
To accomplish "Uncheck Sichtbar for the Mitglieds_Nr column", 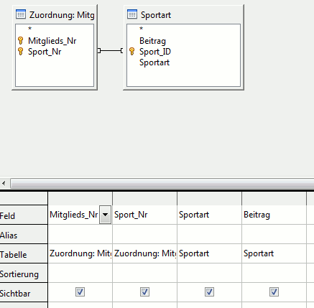I will pyautogui.click(x=80, y=291).
